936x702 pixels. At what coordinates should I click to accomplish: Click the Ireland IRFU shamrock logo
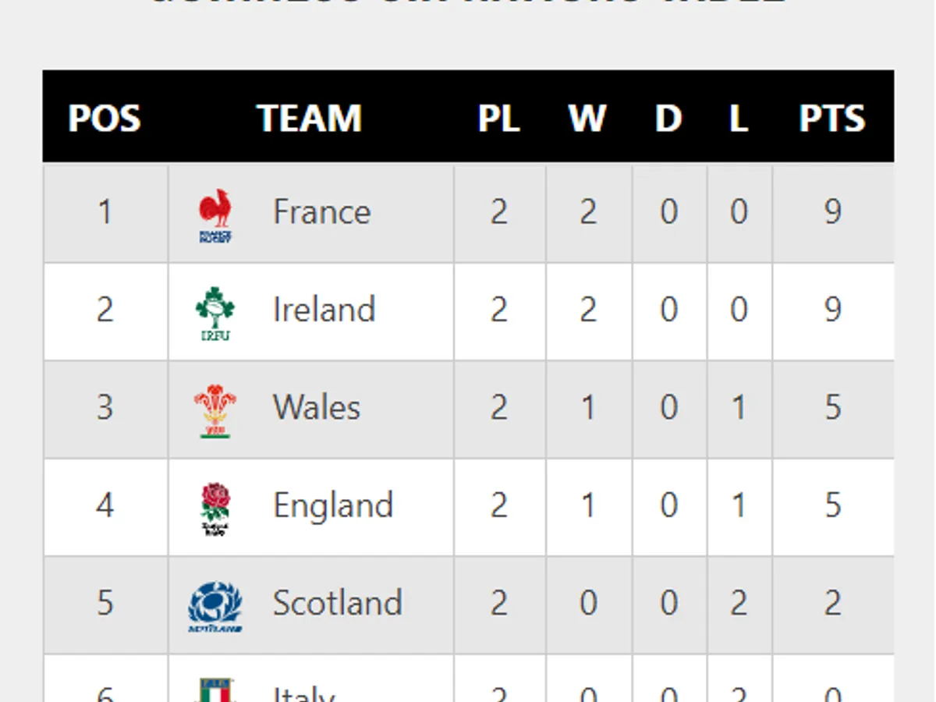215,312
